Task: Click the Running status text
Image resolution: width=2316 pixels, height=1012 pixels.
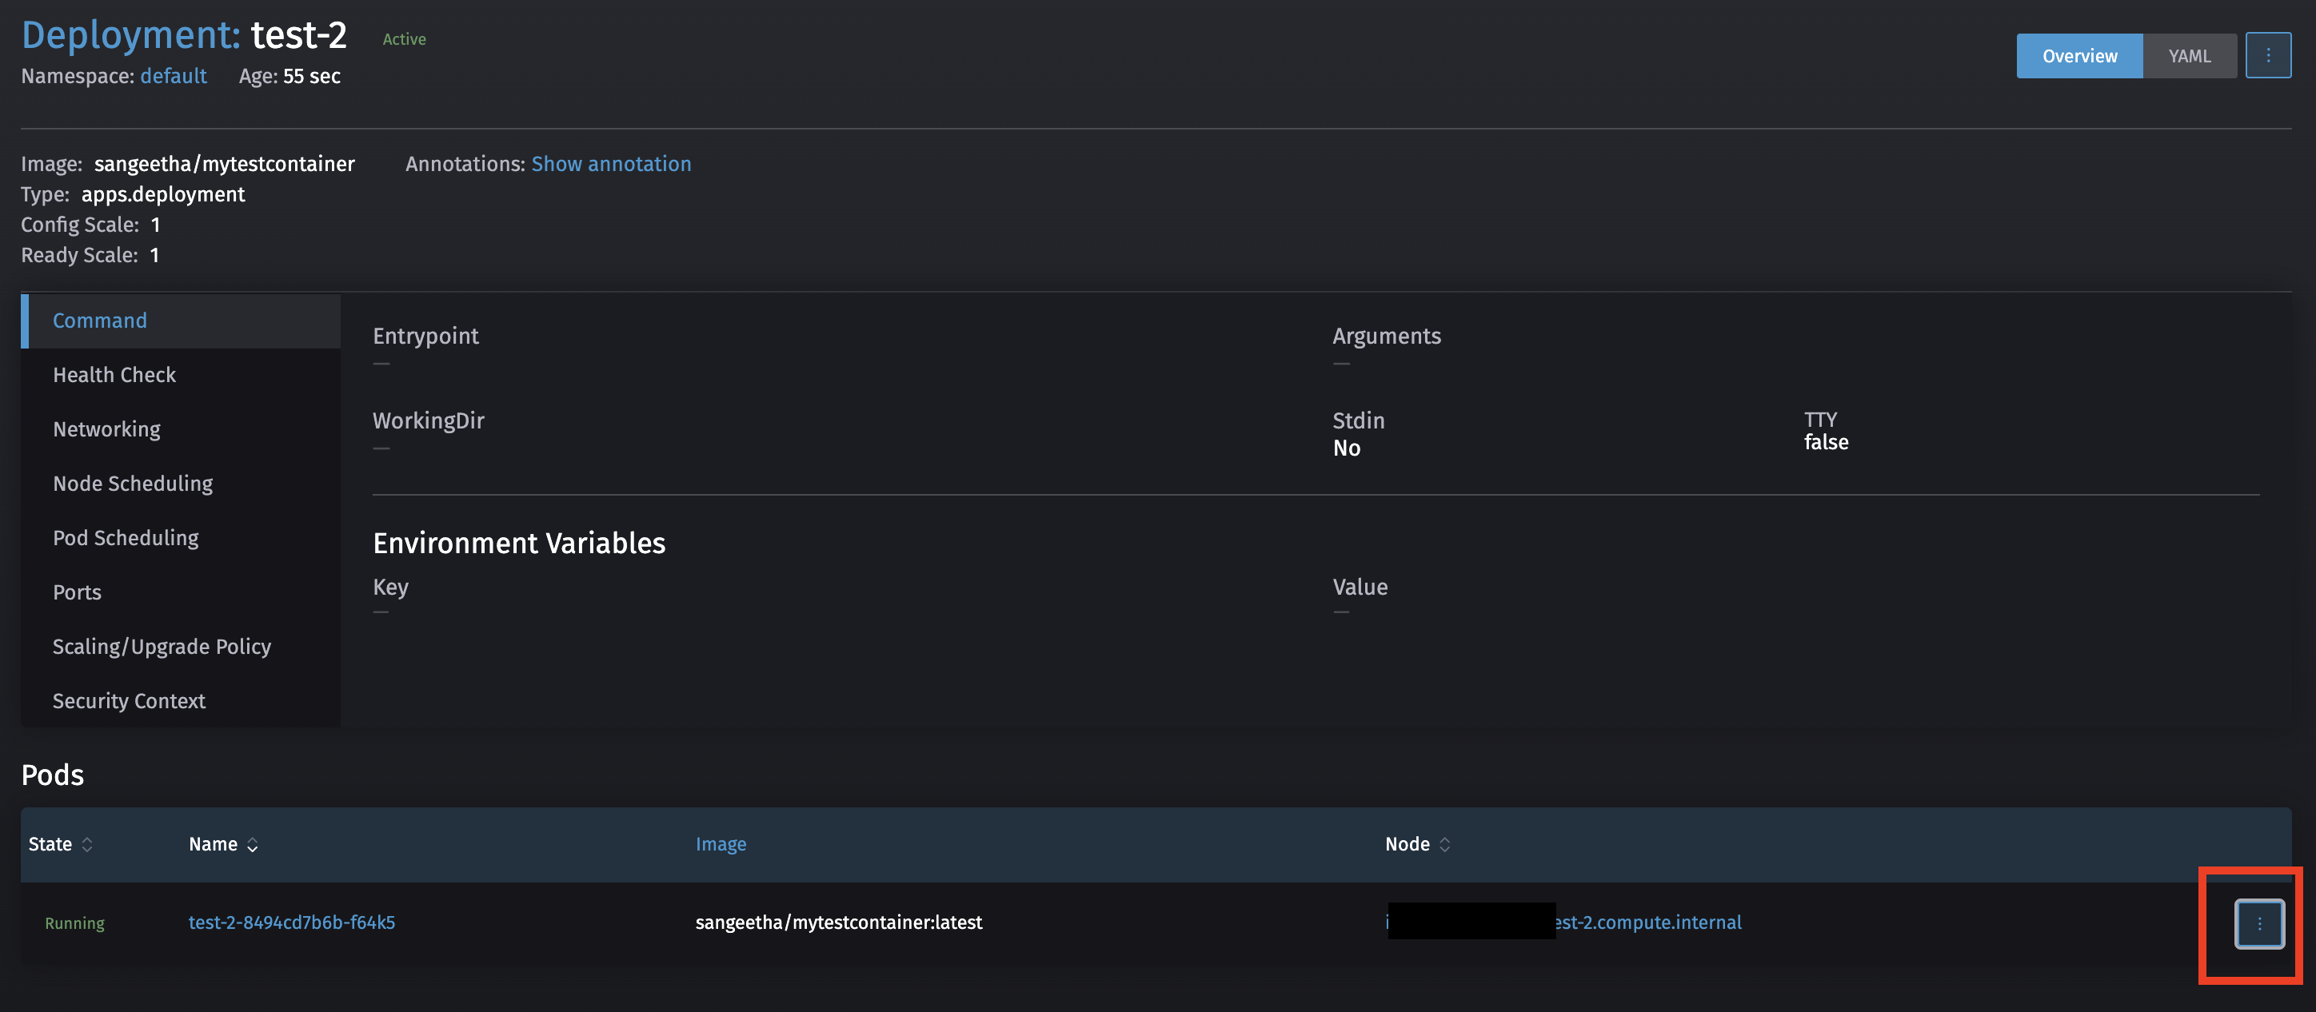Action: pyautogui.click(x=74, y=923)
